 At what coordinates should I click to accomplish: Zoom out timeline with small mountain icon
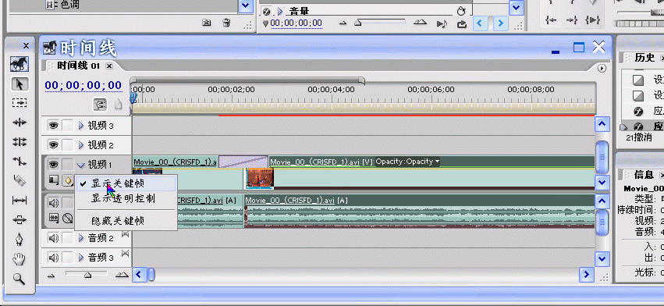(51, 276)
